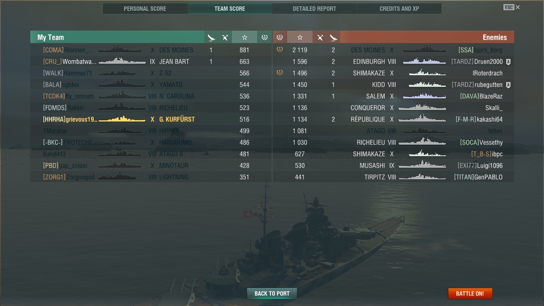The image size is (544, 306).
Task: Switch to the Detailed Report tab
Action: [314, 9]
